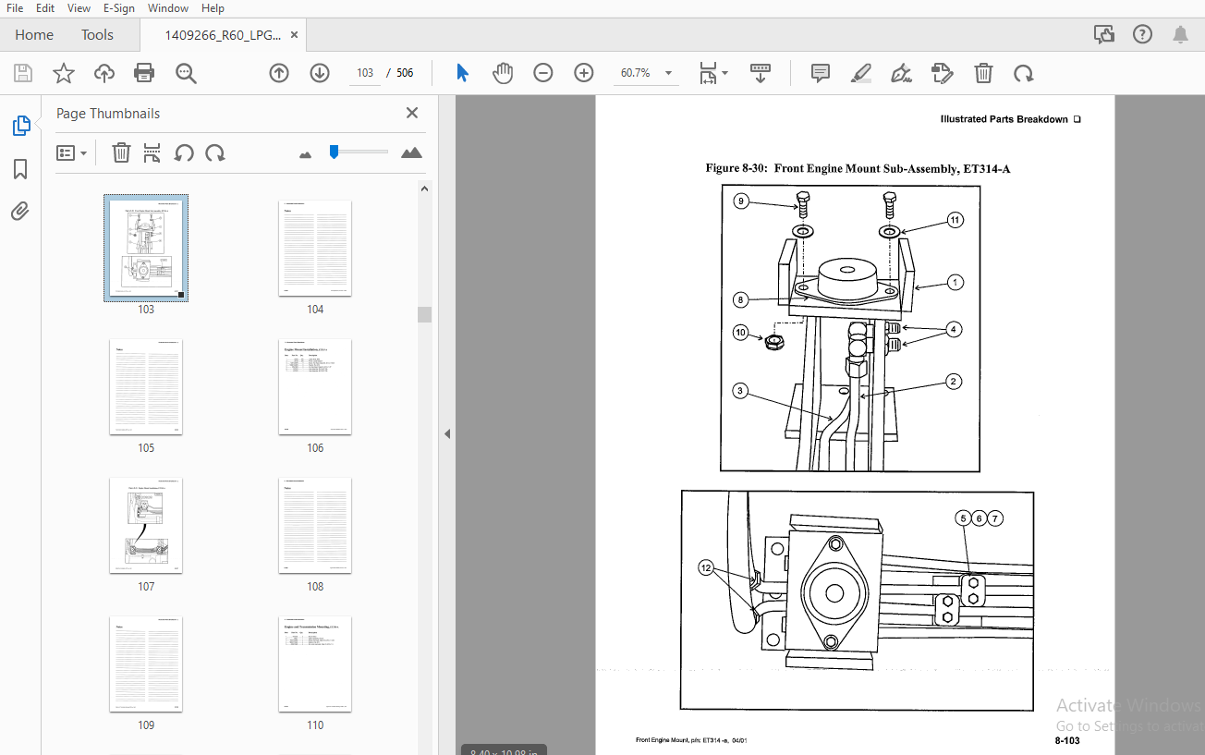The height and width of the screenshot is (755, 1205).
Task: Open the Help menu
Action: (213, 8)
